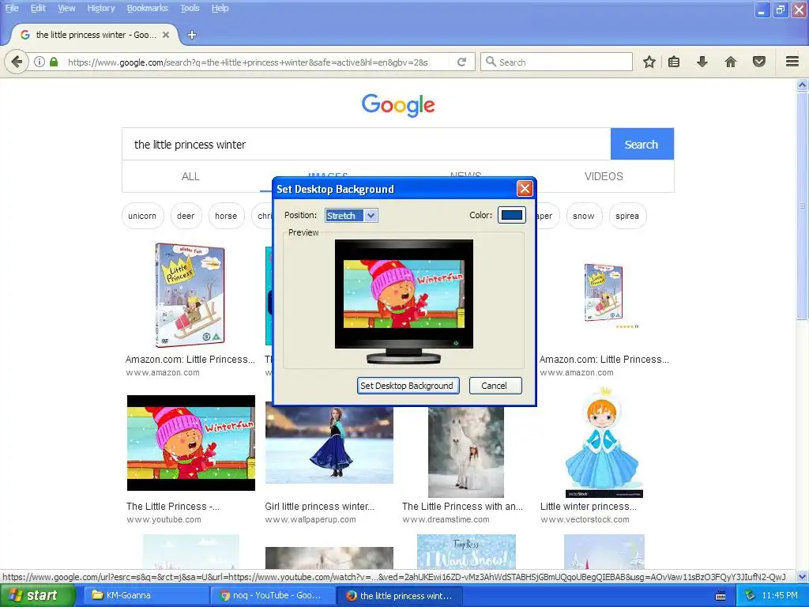Click the page scrollbar down arrow
The width and height of the screenshot is (809, 607).
point(803,576)
